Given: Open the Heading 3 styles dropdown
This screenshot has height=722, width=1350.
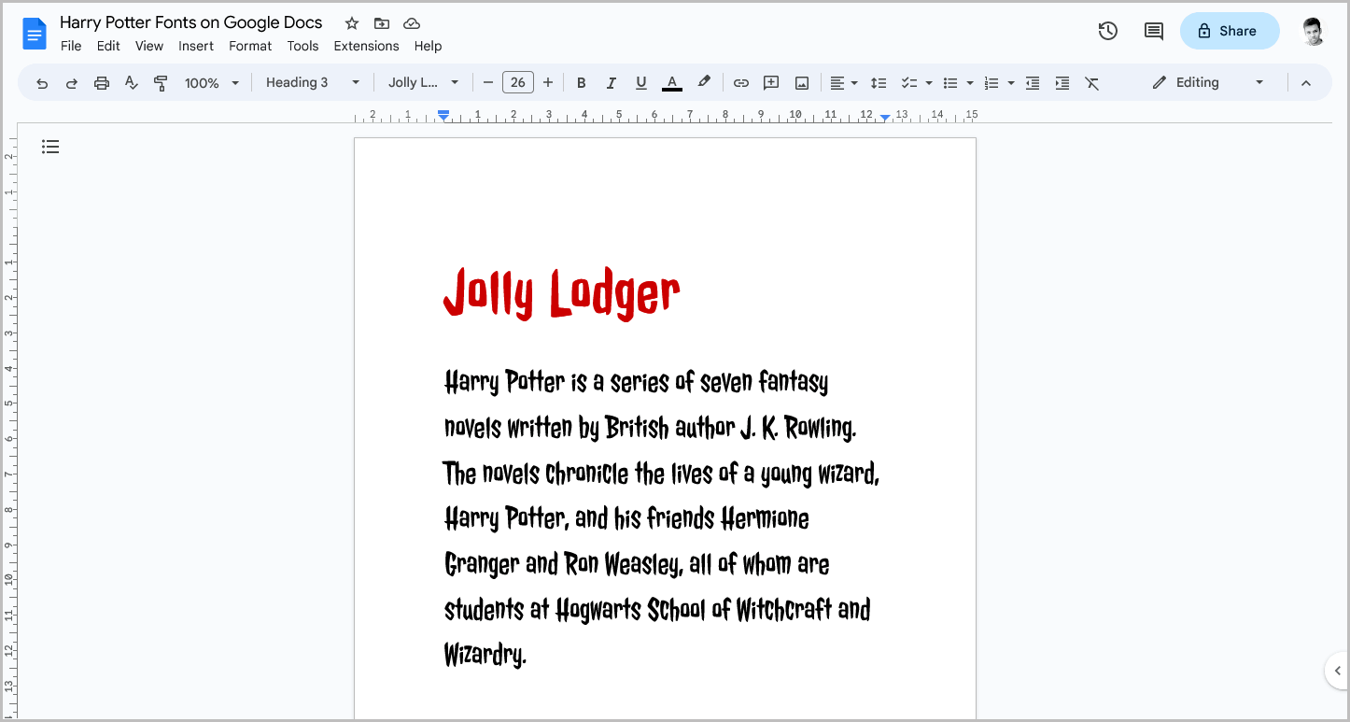Looking at the screenshot, I should tap(312, 82).
